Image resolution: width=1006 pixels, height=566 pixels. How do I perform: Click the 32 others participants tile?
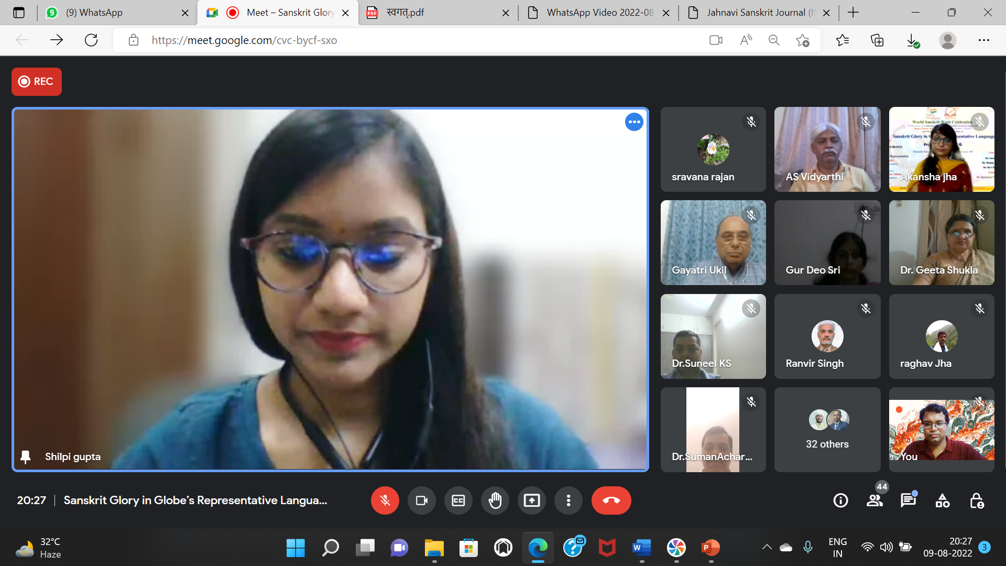pos(827,430)
